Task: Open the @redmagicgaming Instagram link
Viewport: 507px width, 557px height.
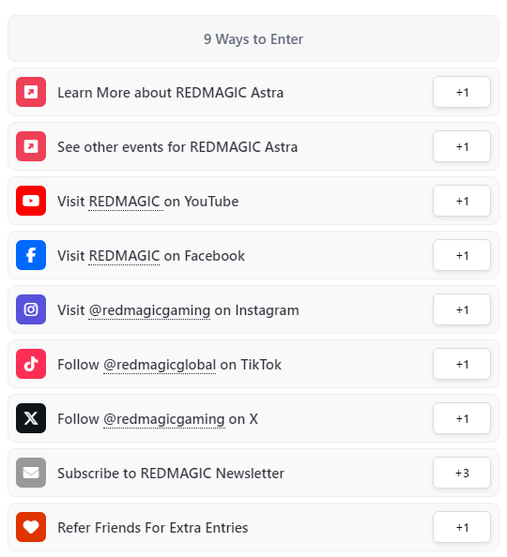Action: coord(149,310)
